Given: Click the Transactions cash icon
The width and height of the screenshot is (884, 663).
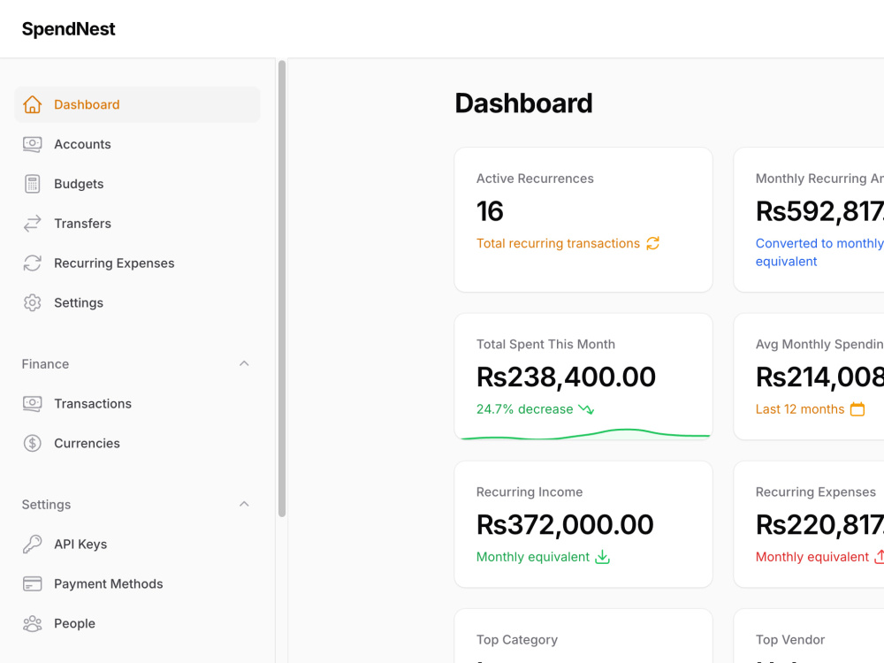Looking at the screenshot, I should click(x=32, y=404).
